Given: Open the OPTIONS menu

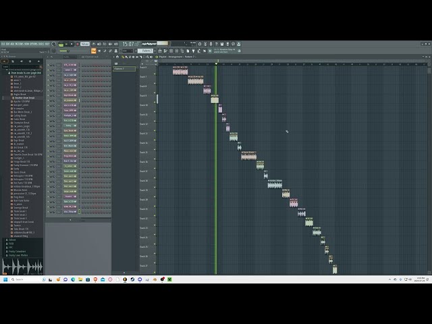Looking at the screenshot, I should click(x=34, y=44).
